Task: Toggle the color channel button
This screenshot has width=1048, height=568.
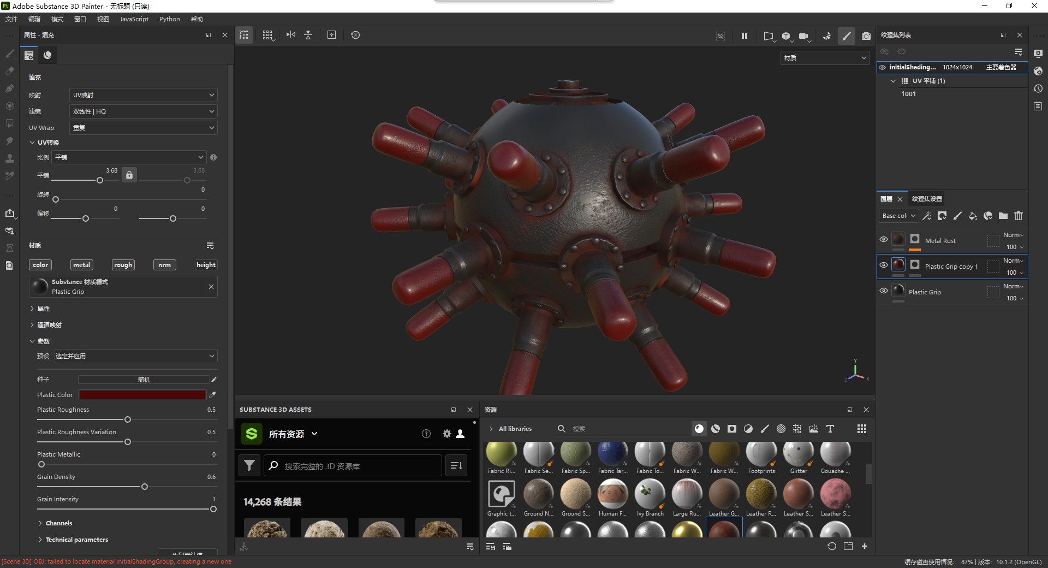Action: tap(40, 265)
